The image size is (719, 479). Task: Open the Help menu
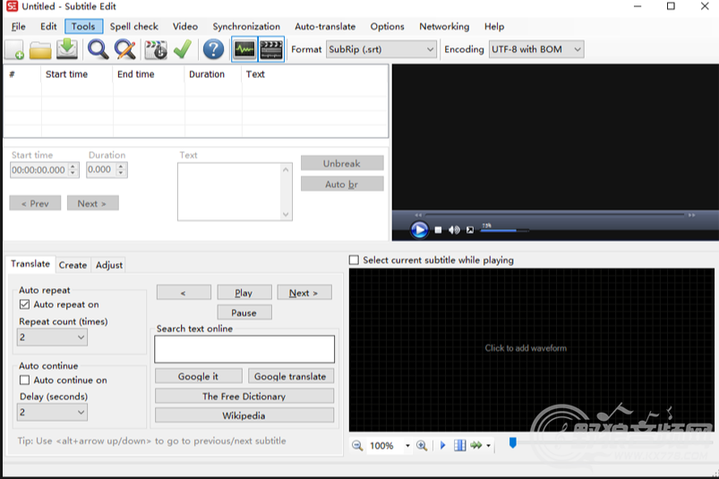[494, 27]
